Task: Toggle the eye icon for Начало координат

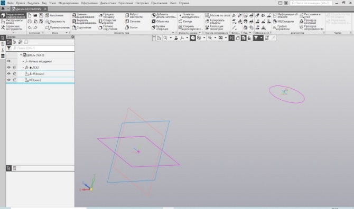Action: click(9, 61)
